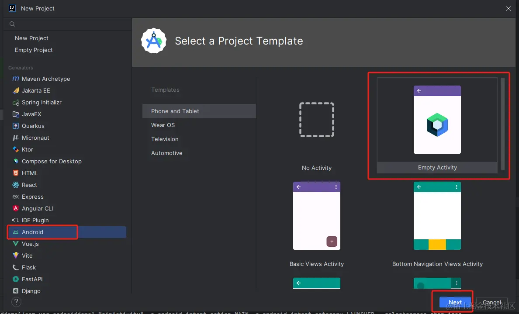
Task: Click the IntelliJ IDEA title bar icon
Action: [12, 8]
